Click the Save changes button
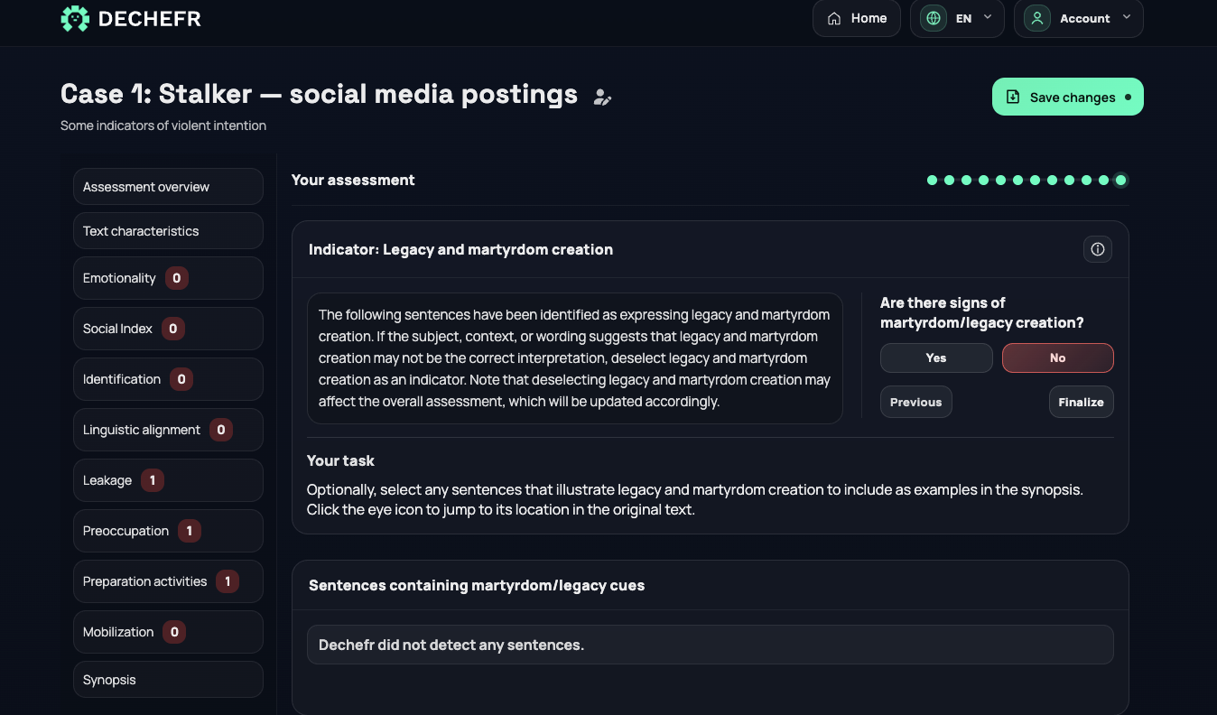Screen dimensions: 1217x715 [x=1068, y=97]
